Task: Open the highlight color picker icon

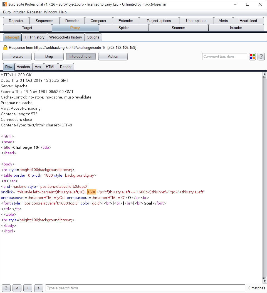Action: (252, 56)
